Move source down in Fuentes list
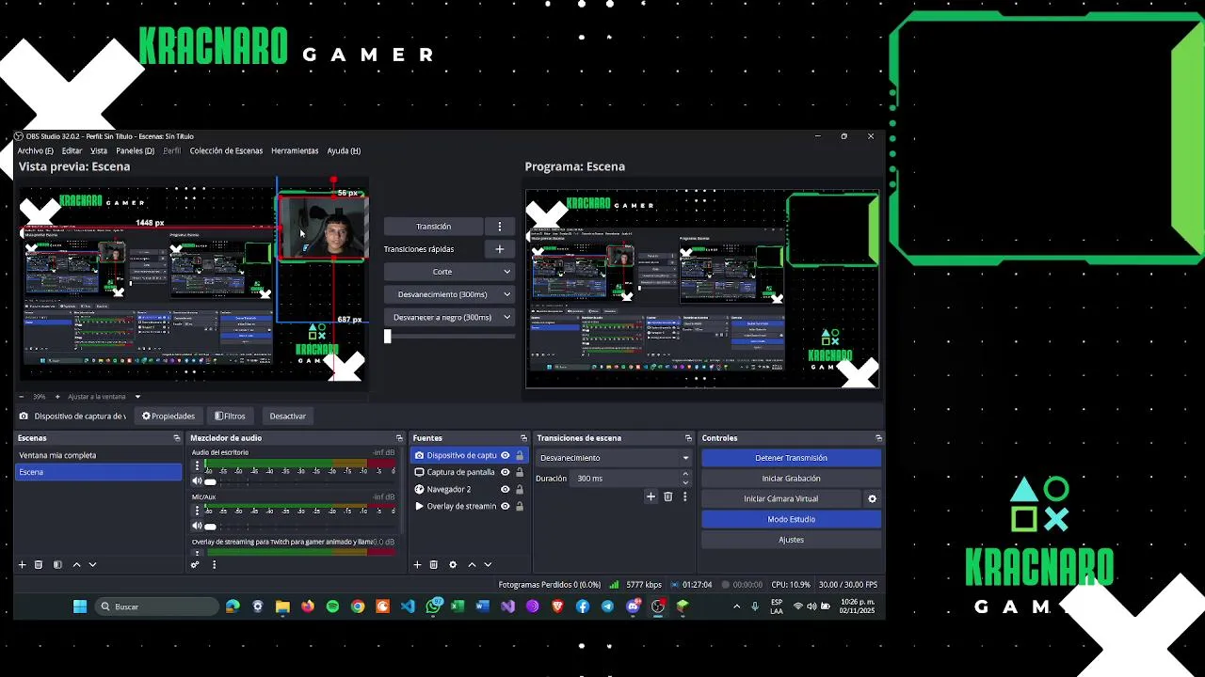Screen dimensions: 1205x677 click(488, 564)
